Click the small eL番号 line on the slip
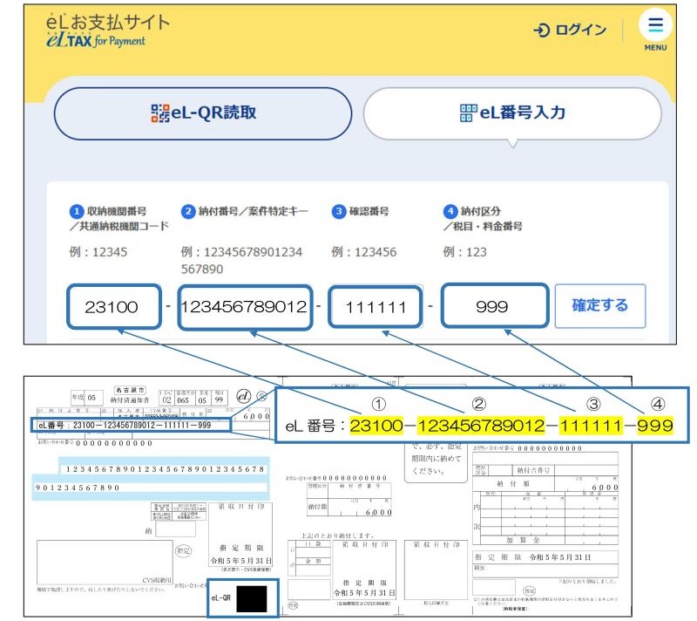Image resolution: width=697 pixels, height=621 pixels. [131, 425]
